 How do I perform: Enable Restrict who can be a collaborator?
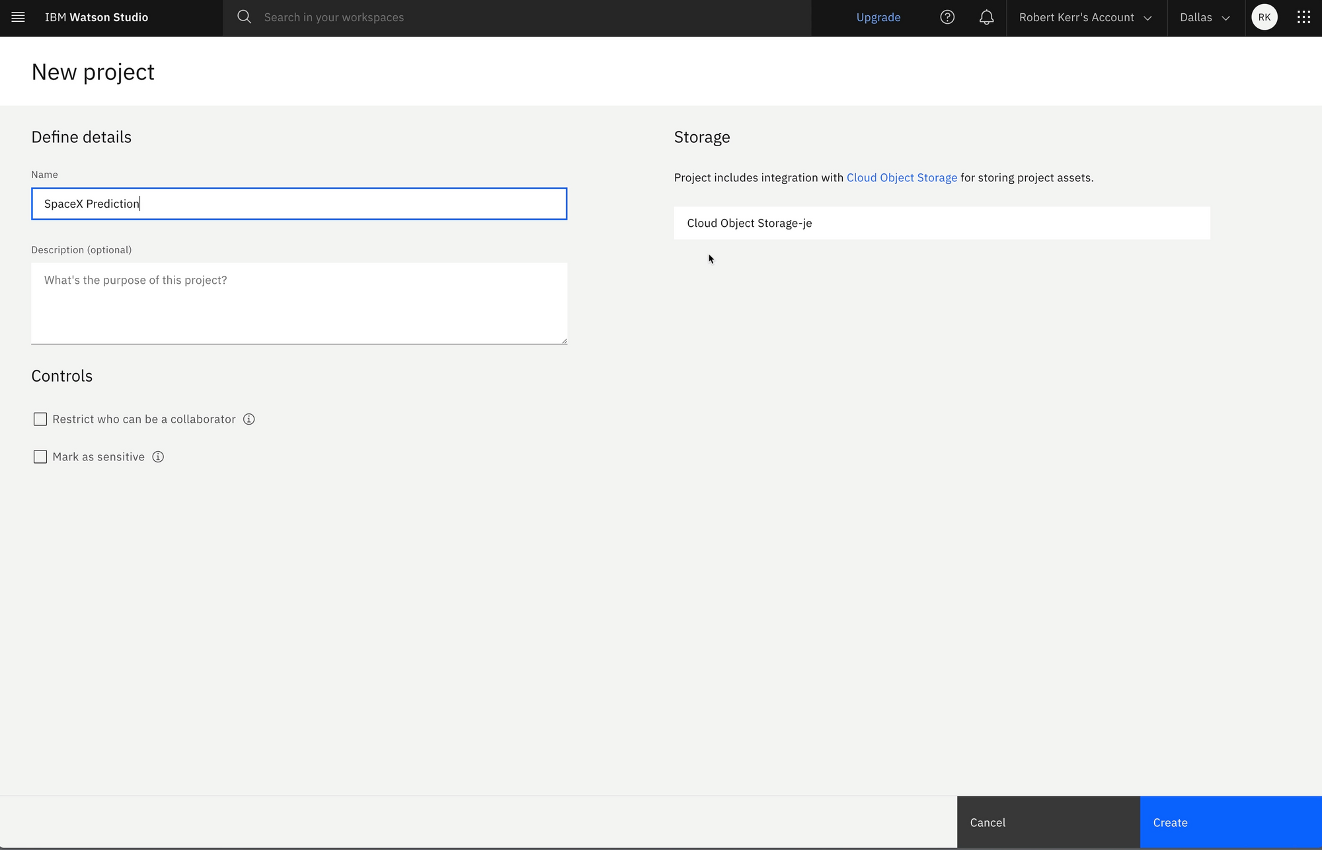click(40, 419)
